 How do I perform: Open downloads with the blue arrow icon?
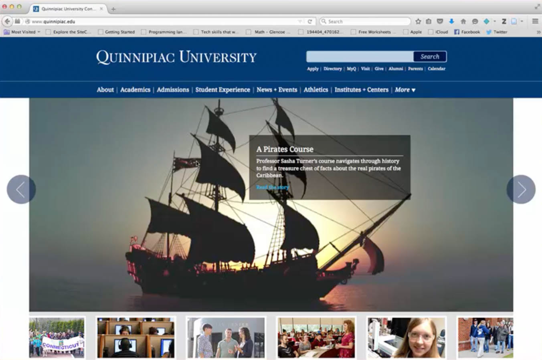451,21
